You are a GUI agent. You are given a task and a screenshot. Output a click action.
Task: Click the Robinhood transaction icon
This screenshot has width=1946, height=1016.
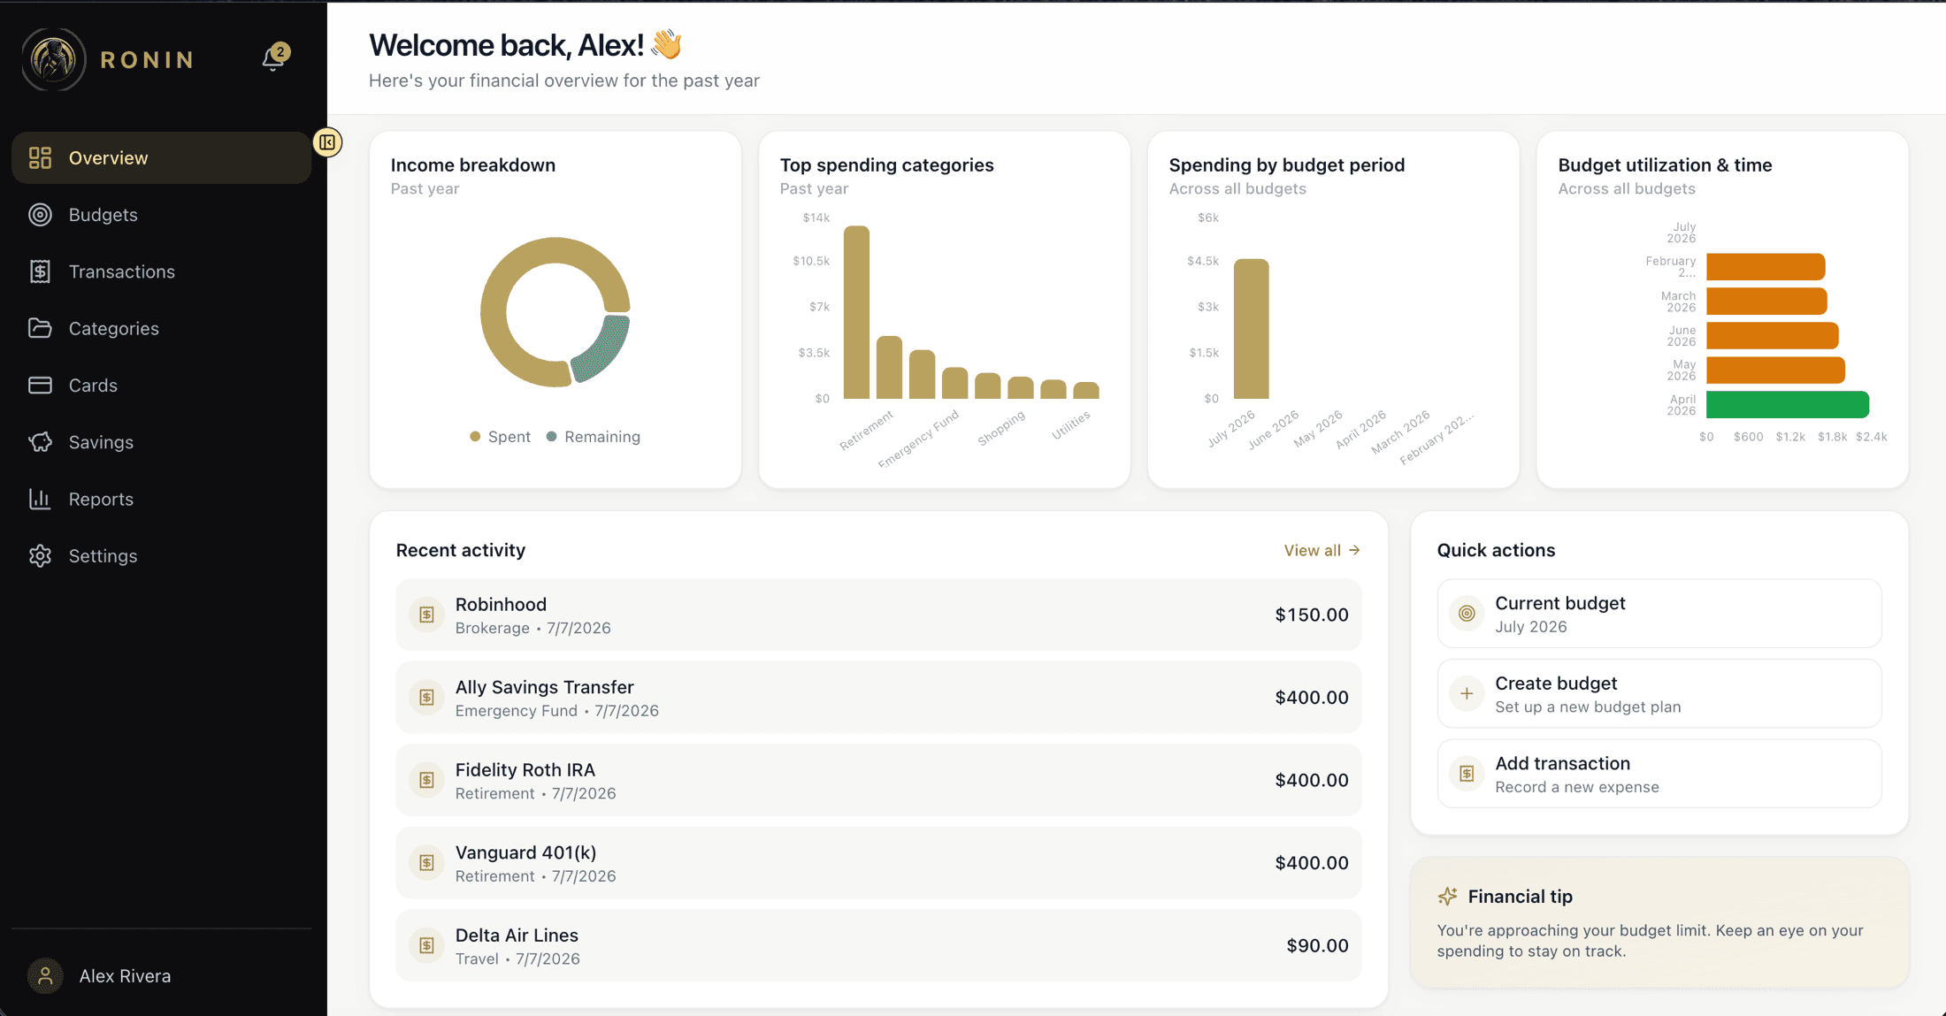pos(426,615)
